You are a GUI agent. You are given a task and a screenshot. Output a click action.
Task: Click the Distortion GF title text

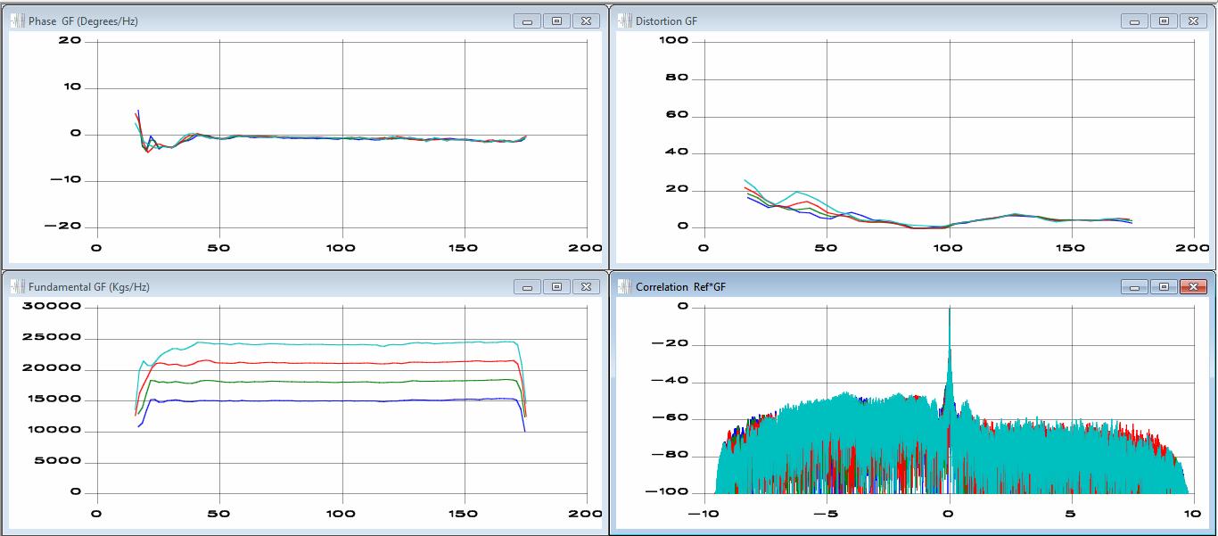coord(667,21)
